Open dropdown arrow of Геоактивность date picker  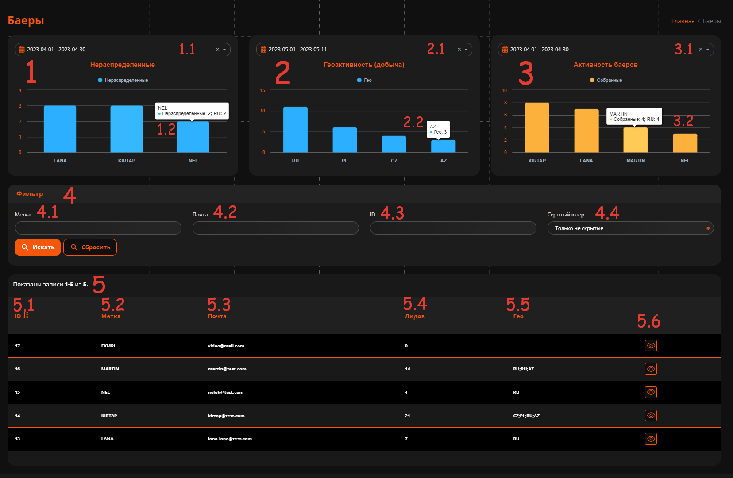click(466, 50)
